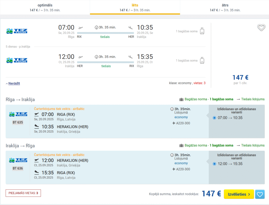Click the first economy class link
The width and height of the screenshot is (269, 205).
pyautogui.click(x=181, y=117)
